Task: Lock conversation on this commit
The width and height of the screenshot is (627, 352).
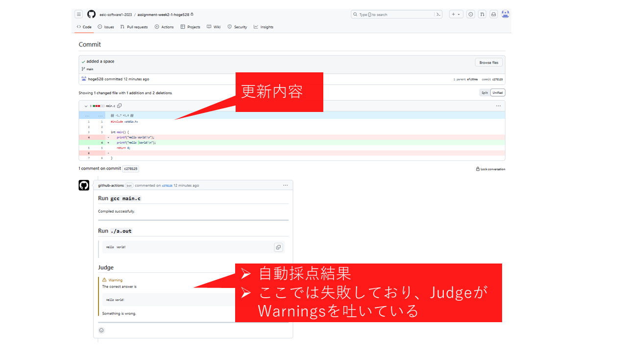Action: tap(490, 169)
